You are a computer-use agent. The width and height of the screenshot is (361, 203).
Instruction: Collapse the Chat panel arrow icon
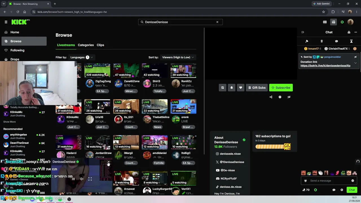click(x=303, y=32)
